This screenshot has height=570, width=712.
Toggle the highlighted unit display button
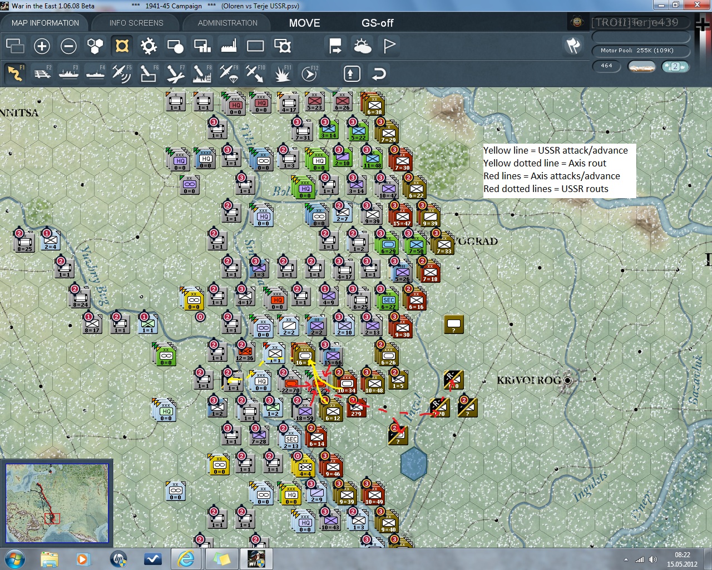tap(122, 46)
